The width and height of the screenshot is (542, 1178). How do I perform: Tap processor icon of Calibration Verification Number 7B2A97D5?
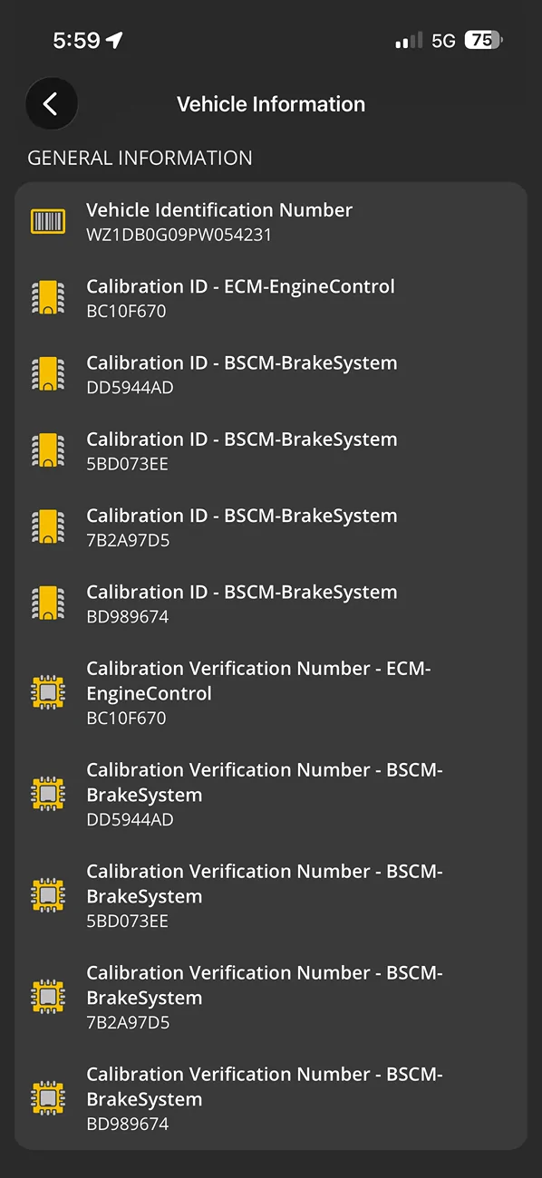pyautogui.click(x=48, y=998)
